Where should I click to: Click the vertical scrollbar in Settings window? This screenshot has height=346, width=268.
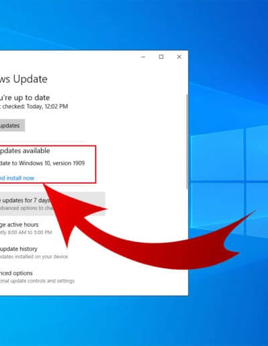coord(187,142)
